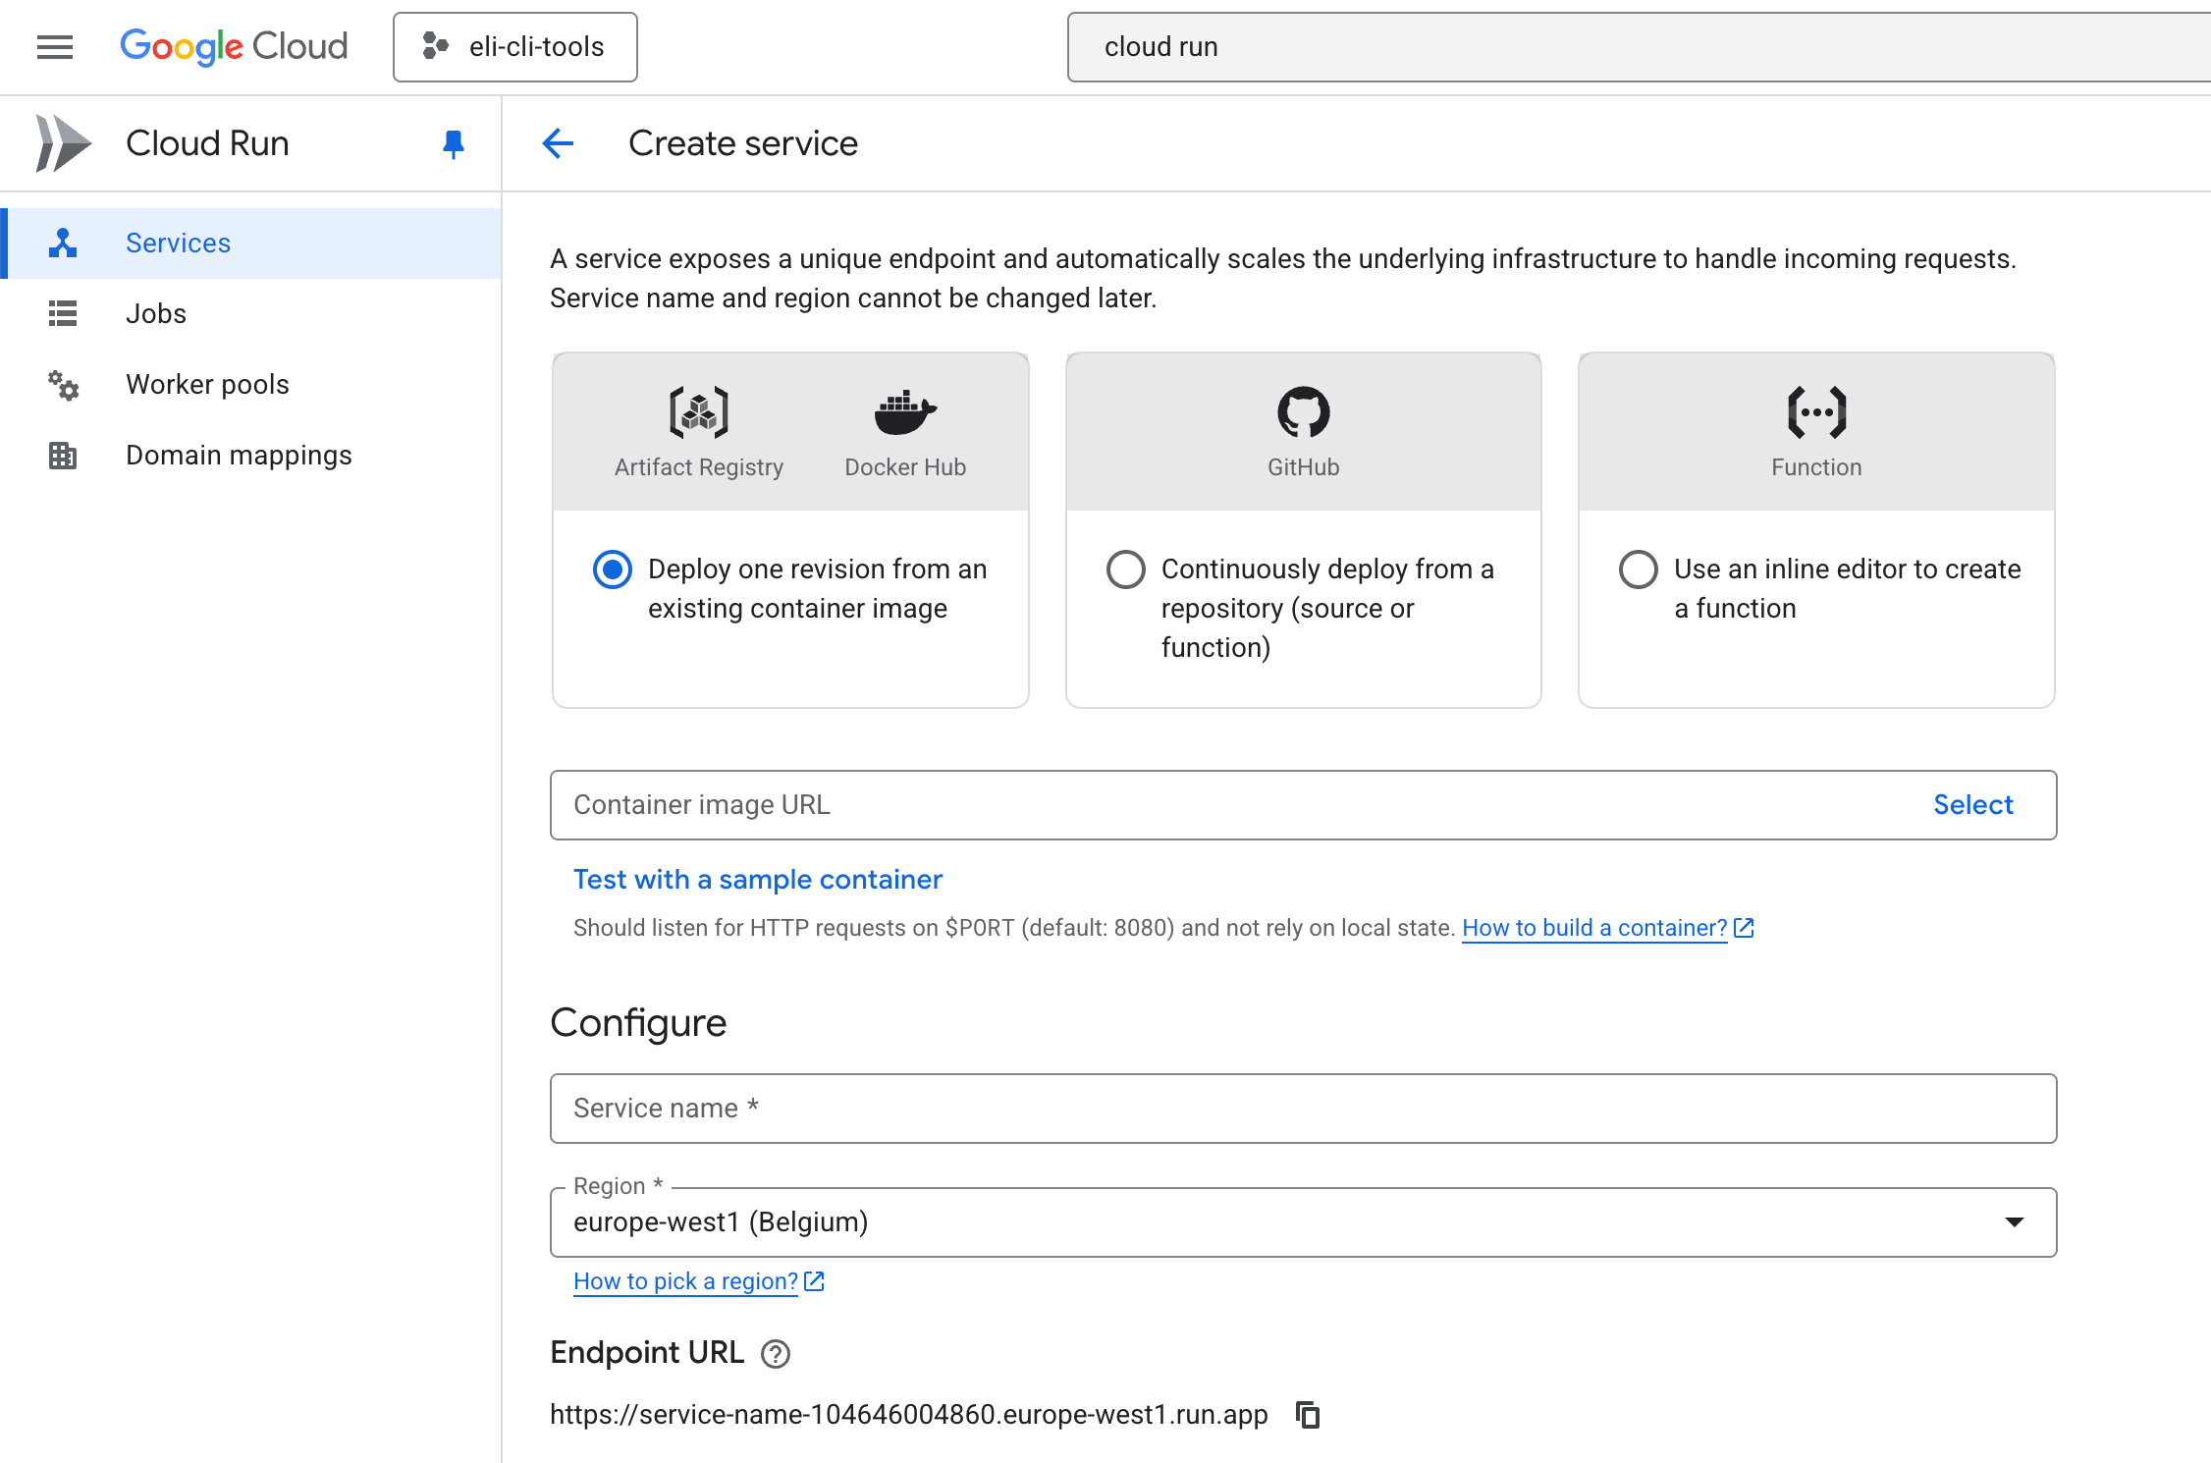
Task: Open the hamburger navigation menu
Action: (55, 46)
